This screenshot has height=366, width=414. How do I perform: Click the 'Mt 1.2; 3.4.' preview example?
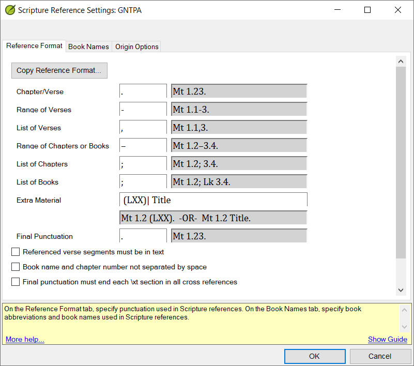[x=239, y=163]
